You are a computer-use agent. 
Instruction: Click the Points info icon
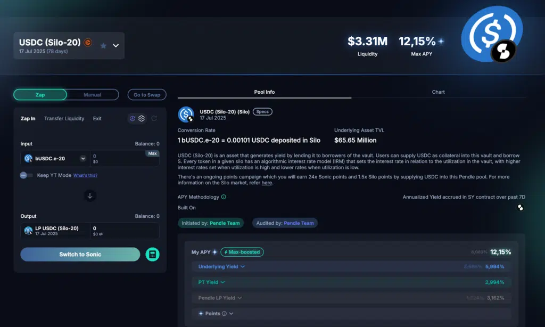click(224, 314)
